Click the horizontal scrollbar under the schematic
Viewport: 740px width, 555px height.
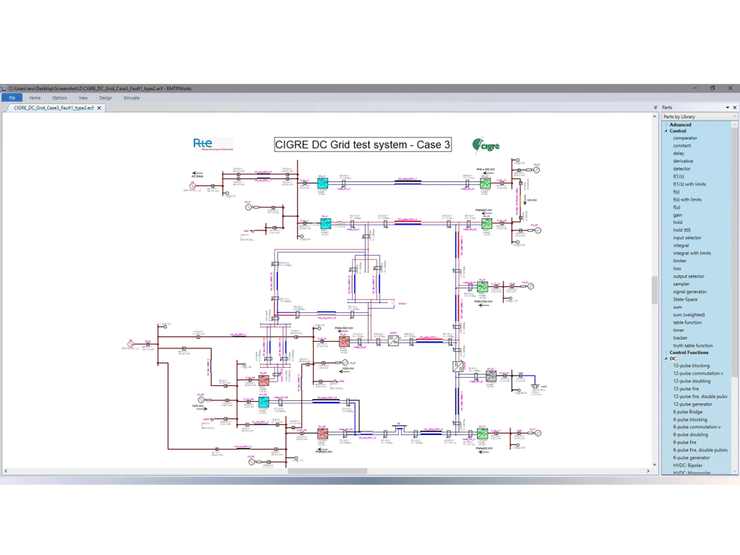[327, 471]
